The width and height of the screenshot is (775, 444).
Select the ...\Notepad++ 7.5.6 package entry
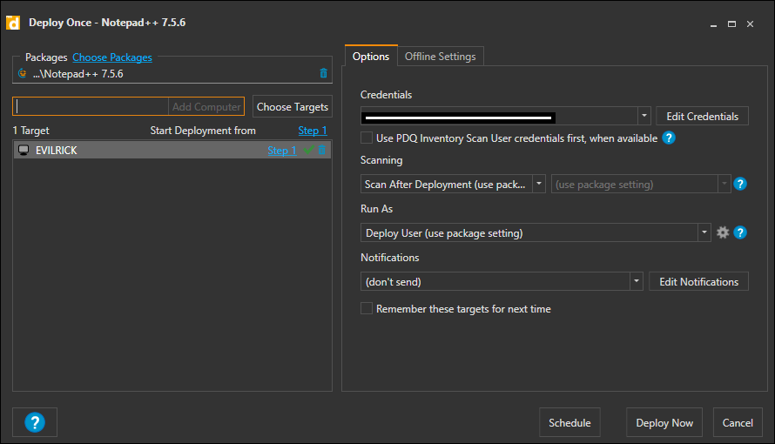click(x=172, y=74)
